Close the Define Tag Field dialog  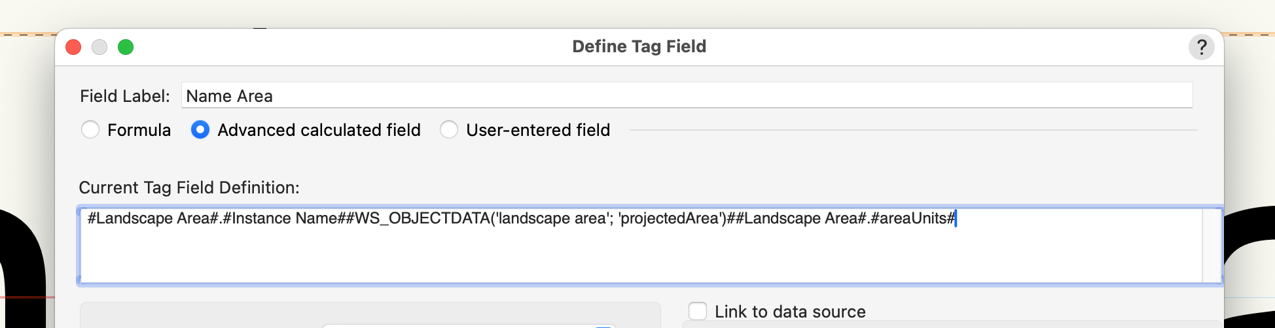[x=73, y=47]
